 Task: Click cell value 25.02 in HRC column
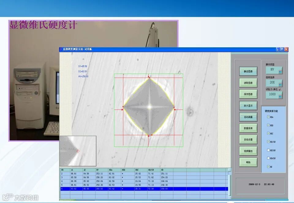tap(138, 174)
